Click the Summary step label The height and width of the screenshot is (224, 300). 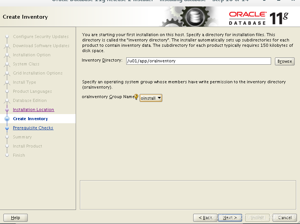tap(22, 137)
